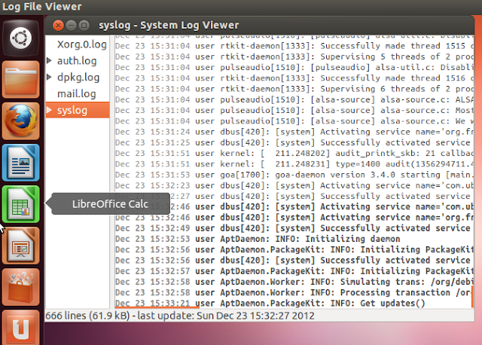The image size is (482, 345).
Task: Expand the auth.log tree arrow
Action: coord(49,60)
